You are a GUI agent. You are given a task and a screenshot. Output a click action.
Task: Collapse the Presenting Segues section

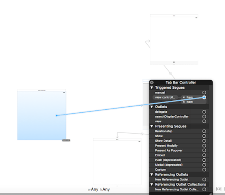tap(152, 126)
